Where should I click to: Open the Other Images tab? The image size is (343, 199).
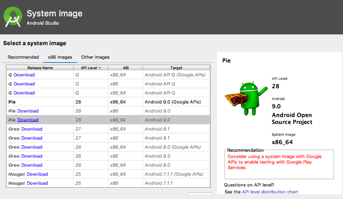pyautogui.click(x=95, y=57)
